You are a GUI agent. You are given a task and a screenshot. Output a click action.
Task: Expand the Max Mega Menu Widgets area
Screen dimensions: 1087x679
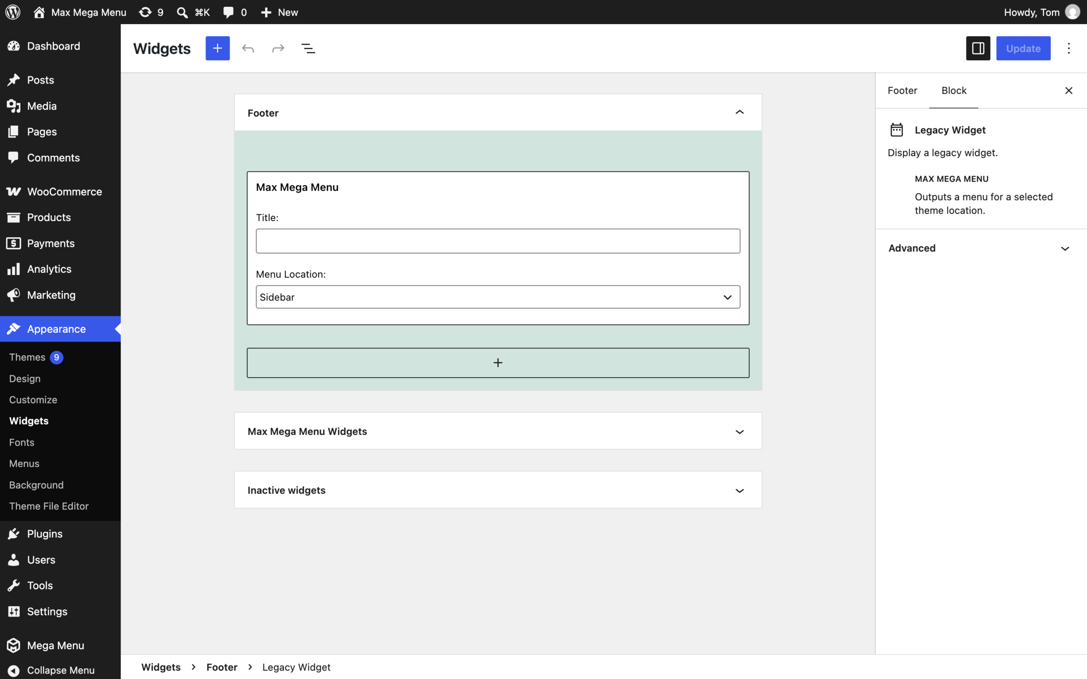[x=739, y=432]
